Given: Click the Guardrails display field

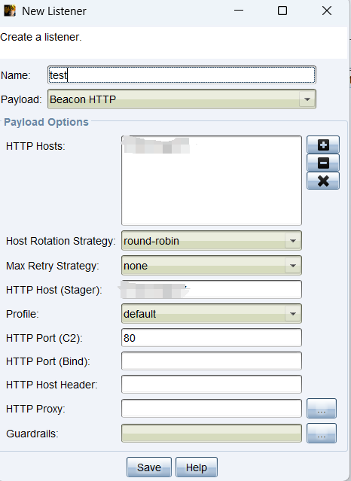Looking at the screenshot, I should click(212, 433).
